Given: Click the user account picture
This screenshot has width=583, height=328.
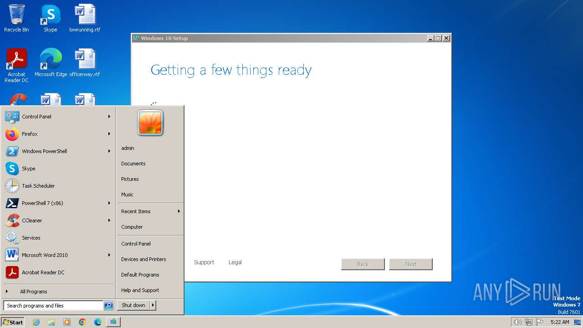Looking at the screenshot, I should pos(150,123).
